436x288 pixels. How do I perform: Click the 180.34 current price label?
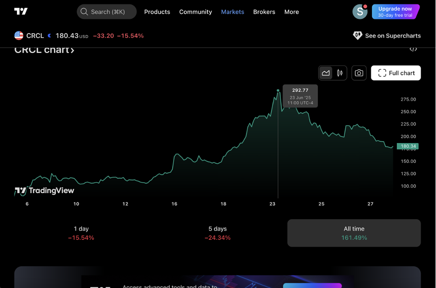point(408,146)
